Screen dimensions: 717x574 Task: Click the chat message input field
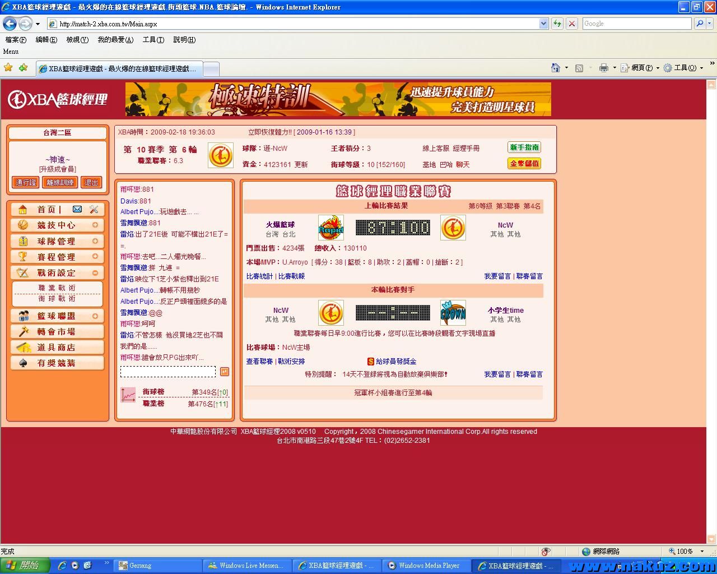coord(167,372)
